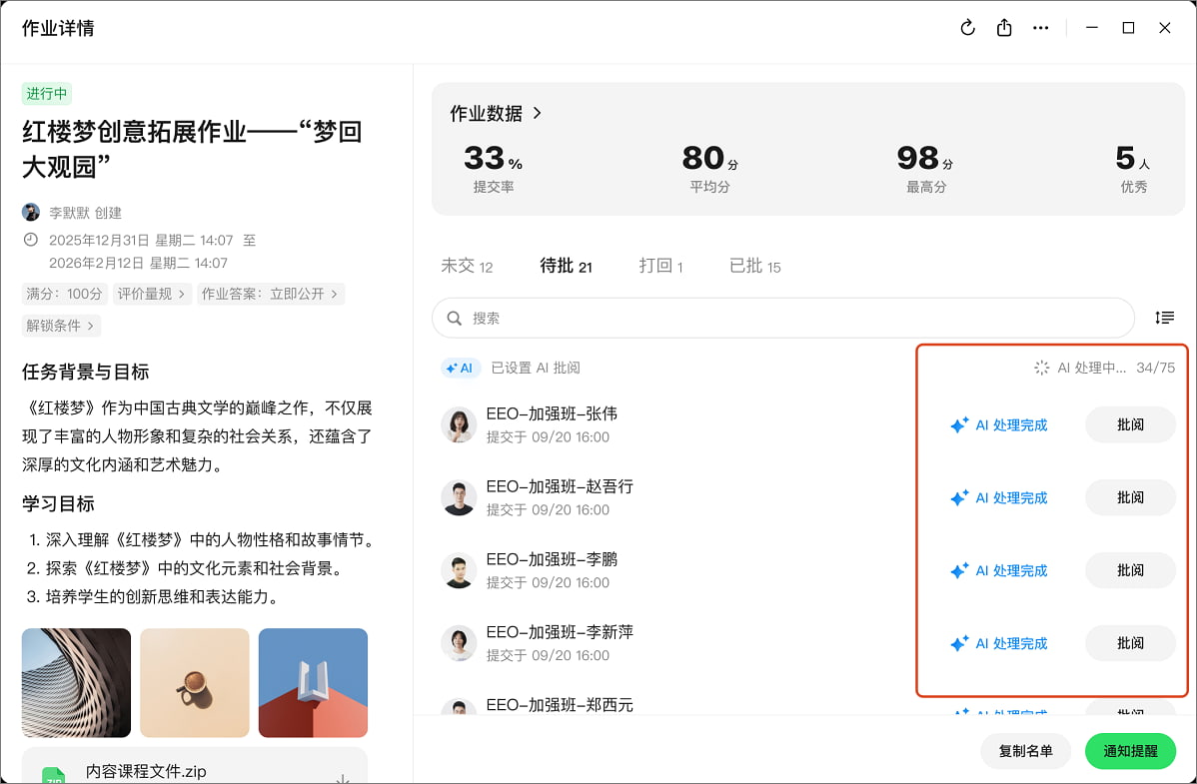Open the 打回 tab
1197x784 pixels.
click(x=660, y=266)
